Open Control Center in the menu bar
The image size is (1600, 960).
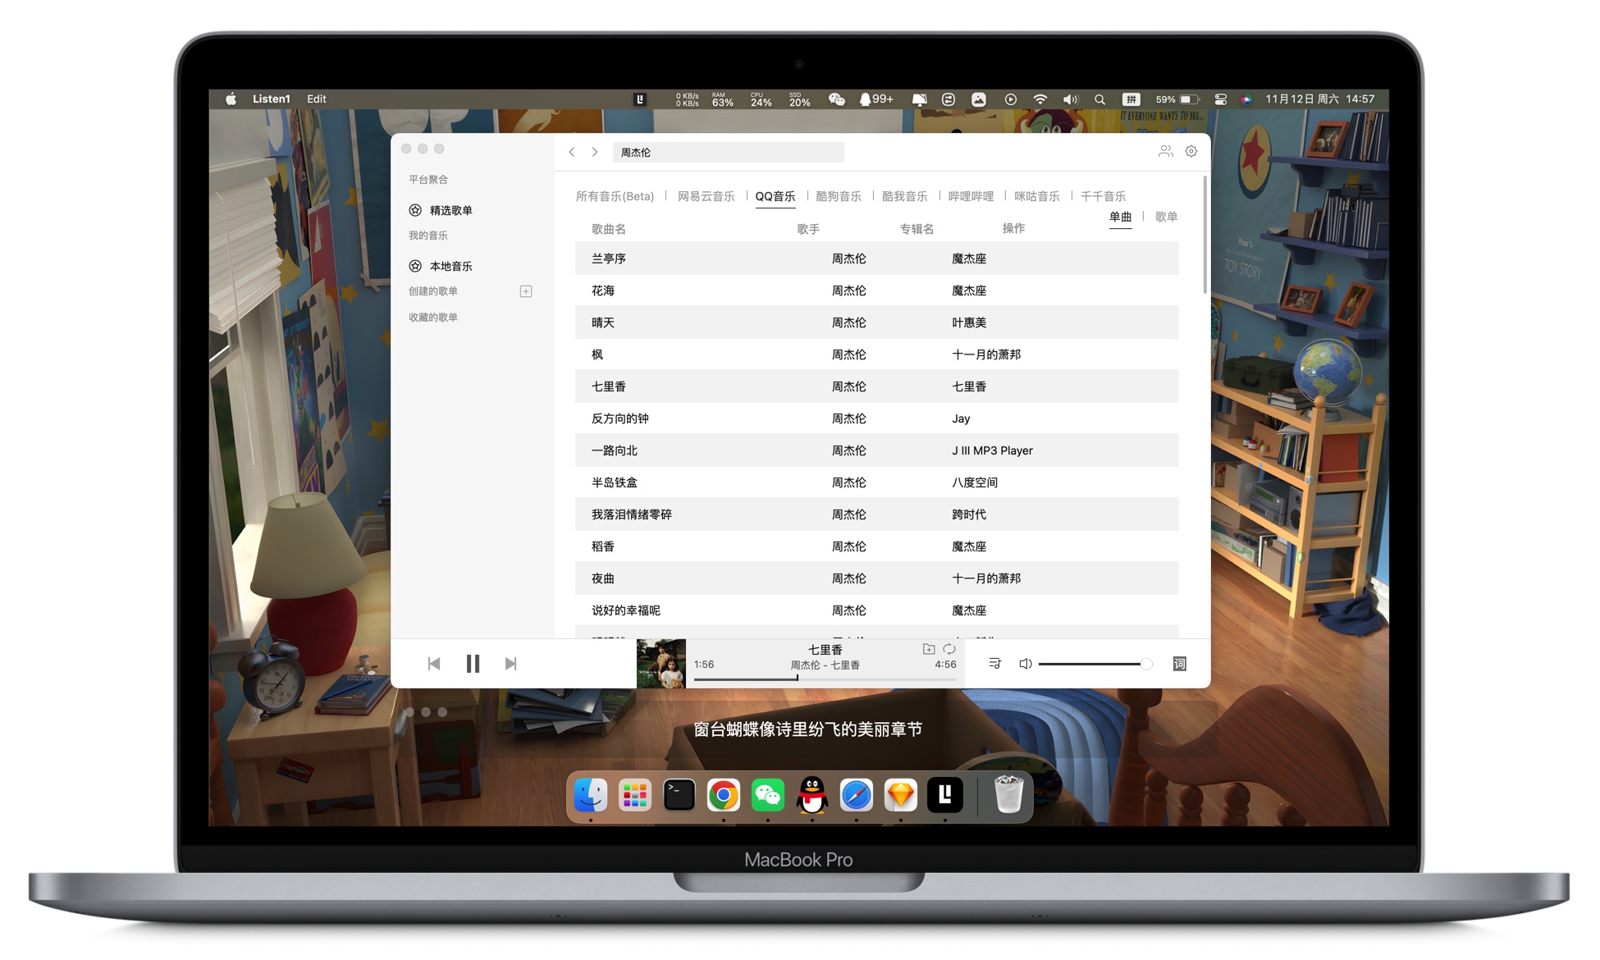[1220, 99]
